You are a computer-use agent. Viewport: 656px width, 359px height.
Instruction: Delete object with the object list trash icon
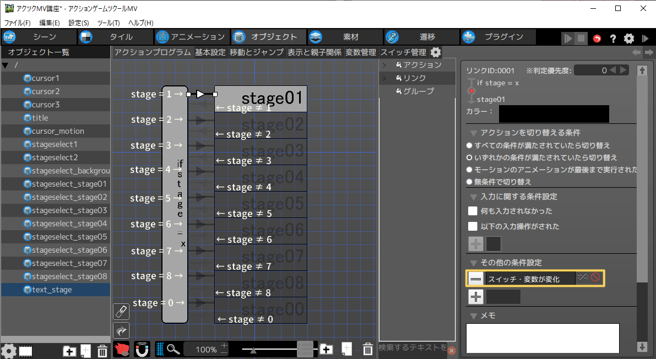(102, 351)
